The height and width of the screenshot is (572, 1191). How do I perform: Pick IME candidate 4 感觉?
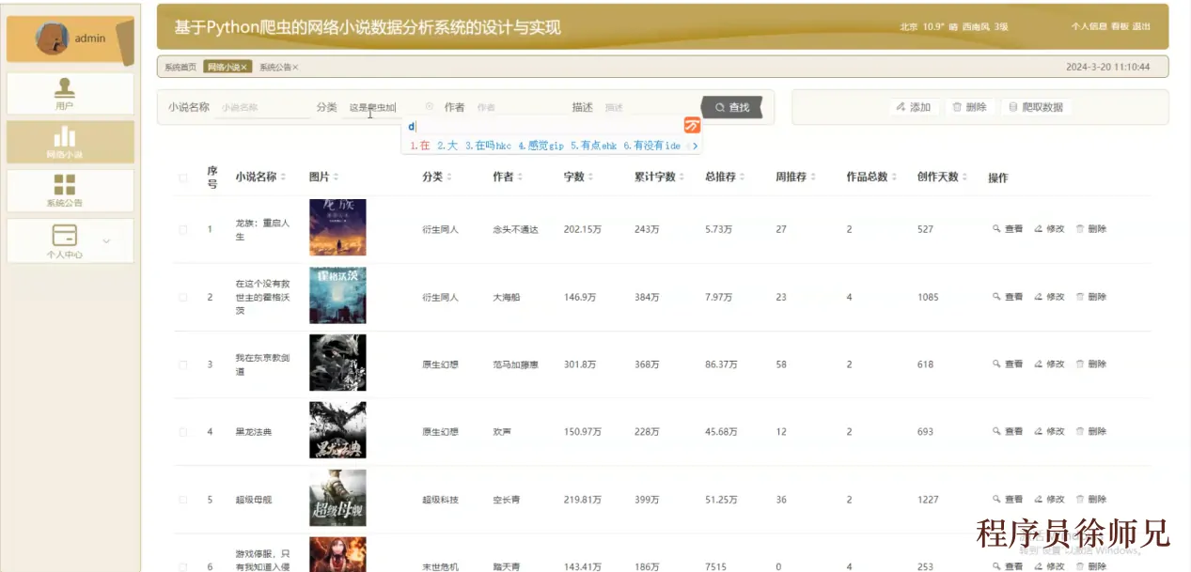(x=541, y=147)
